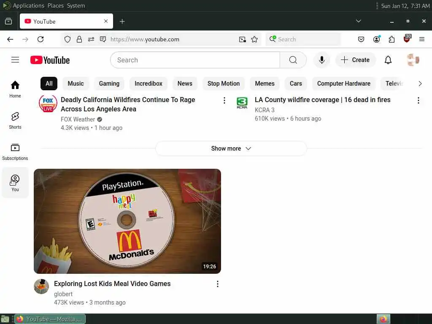This screenshot has height=324, width=432.
Task: Expand the list-all-tabs dropdown arrow
Action: coord(359,21)
